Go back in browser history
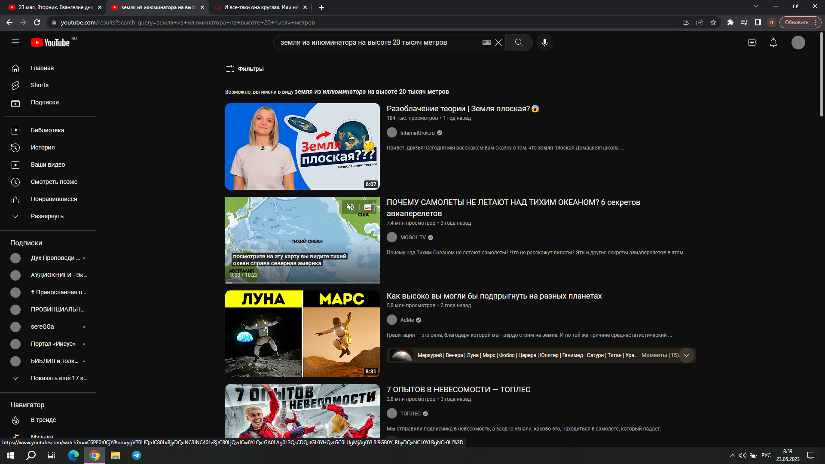 tap(9, 22)
